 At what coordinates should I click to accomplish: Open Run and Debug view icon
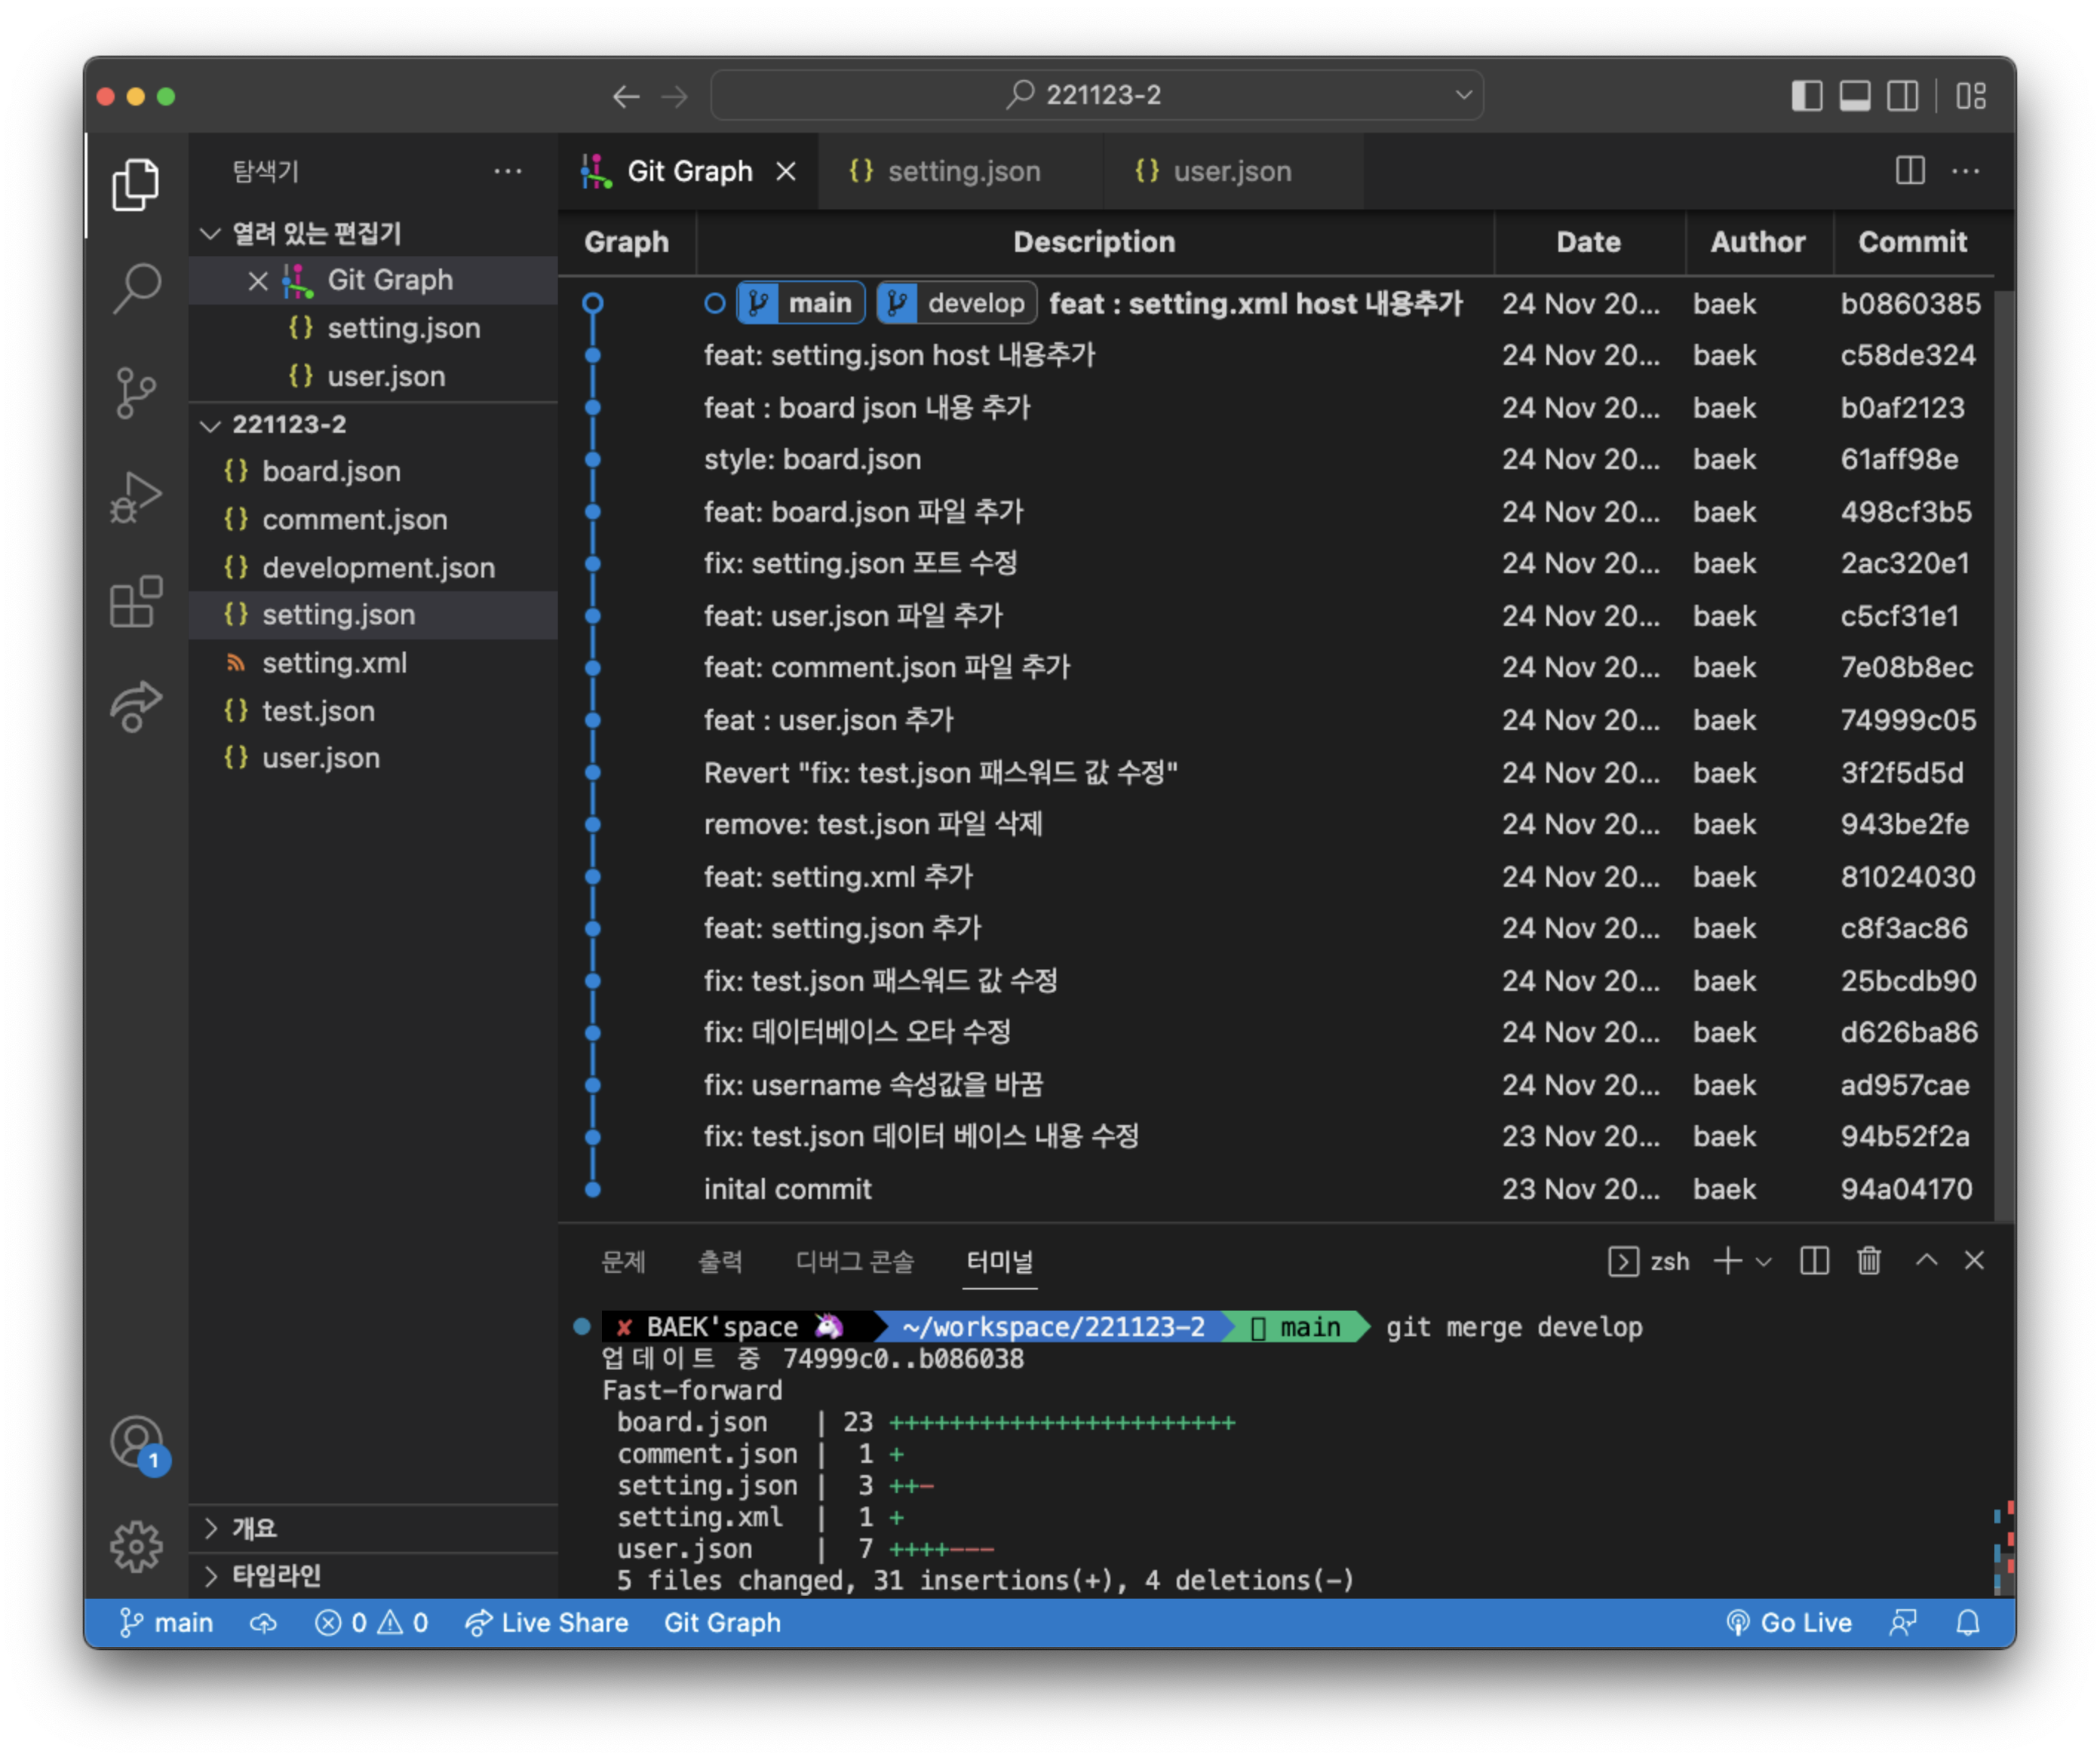pos(136,497)
